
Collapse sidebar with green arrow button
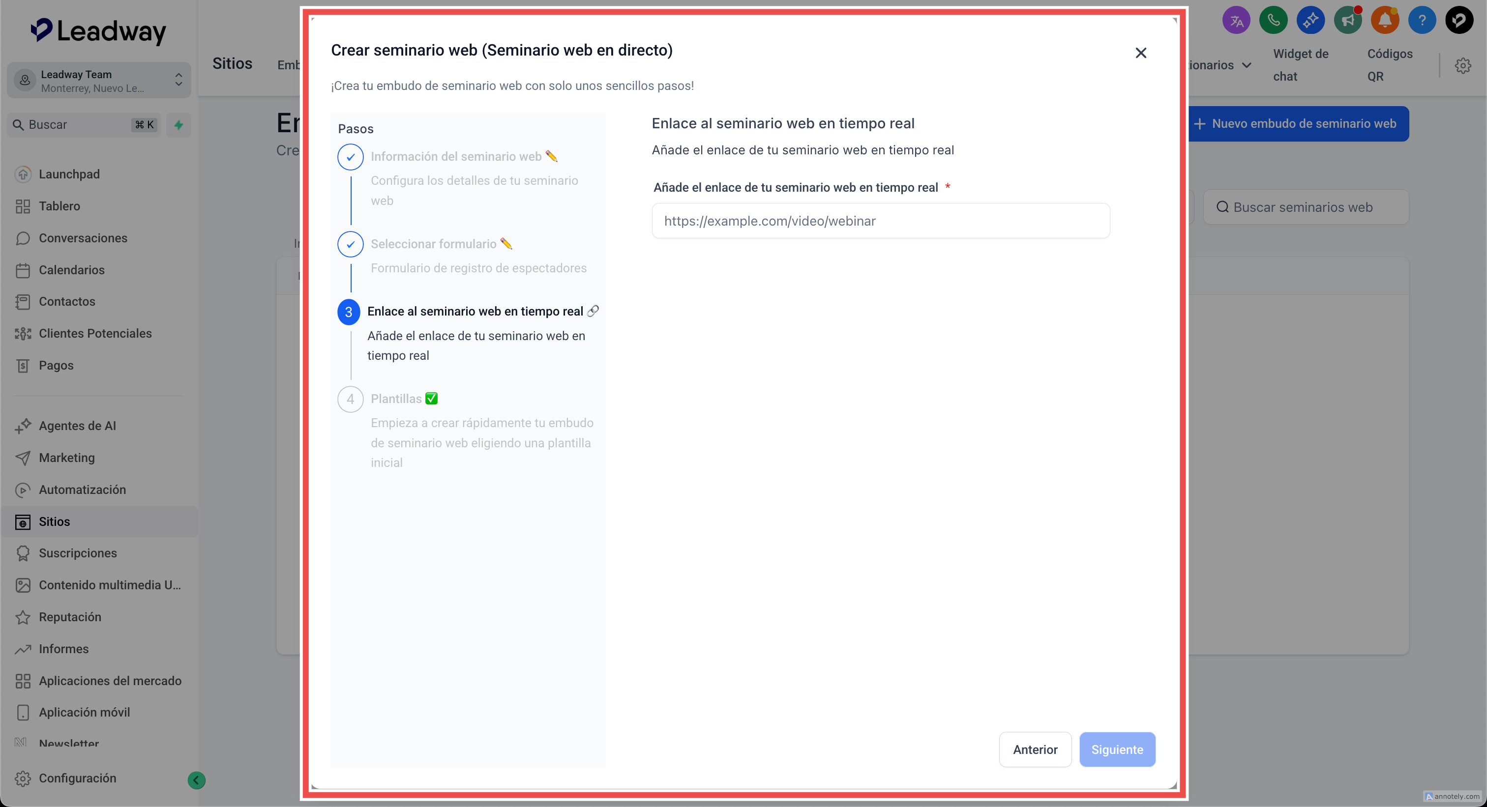[196, 780]
